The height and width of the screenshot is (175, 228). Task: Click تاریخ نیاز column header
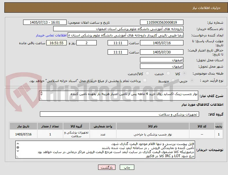coord(23,126)
